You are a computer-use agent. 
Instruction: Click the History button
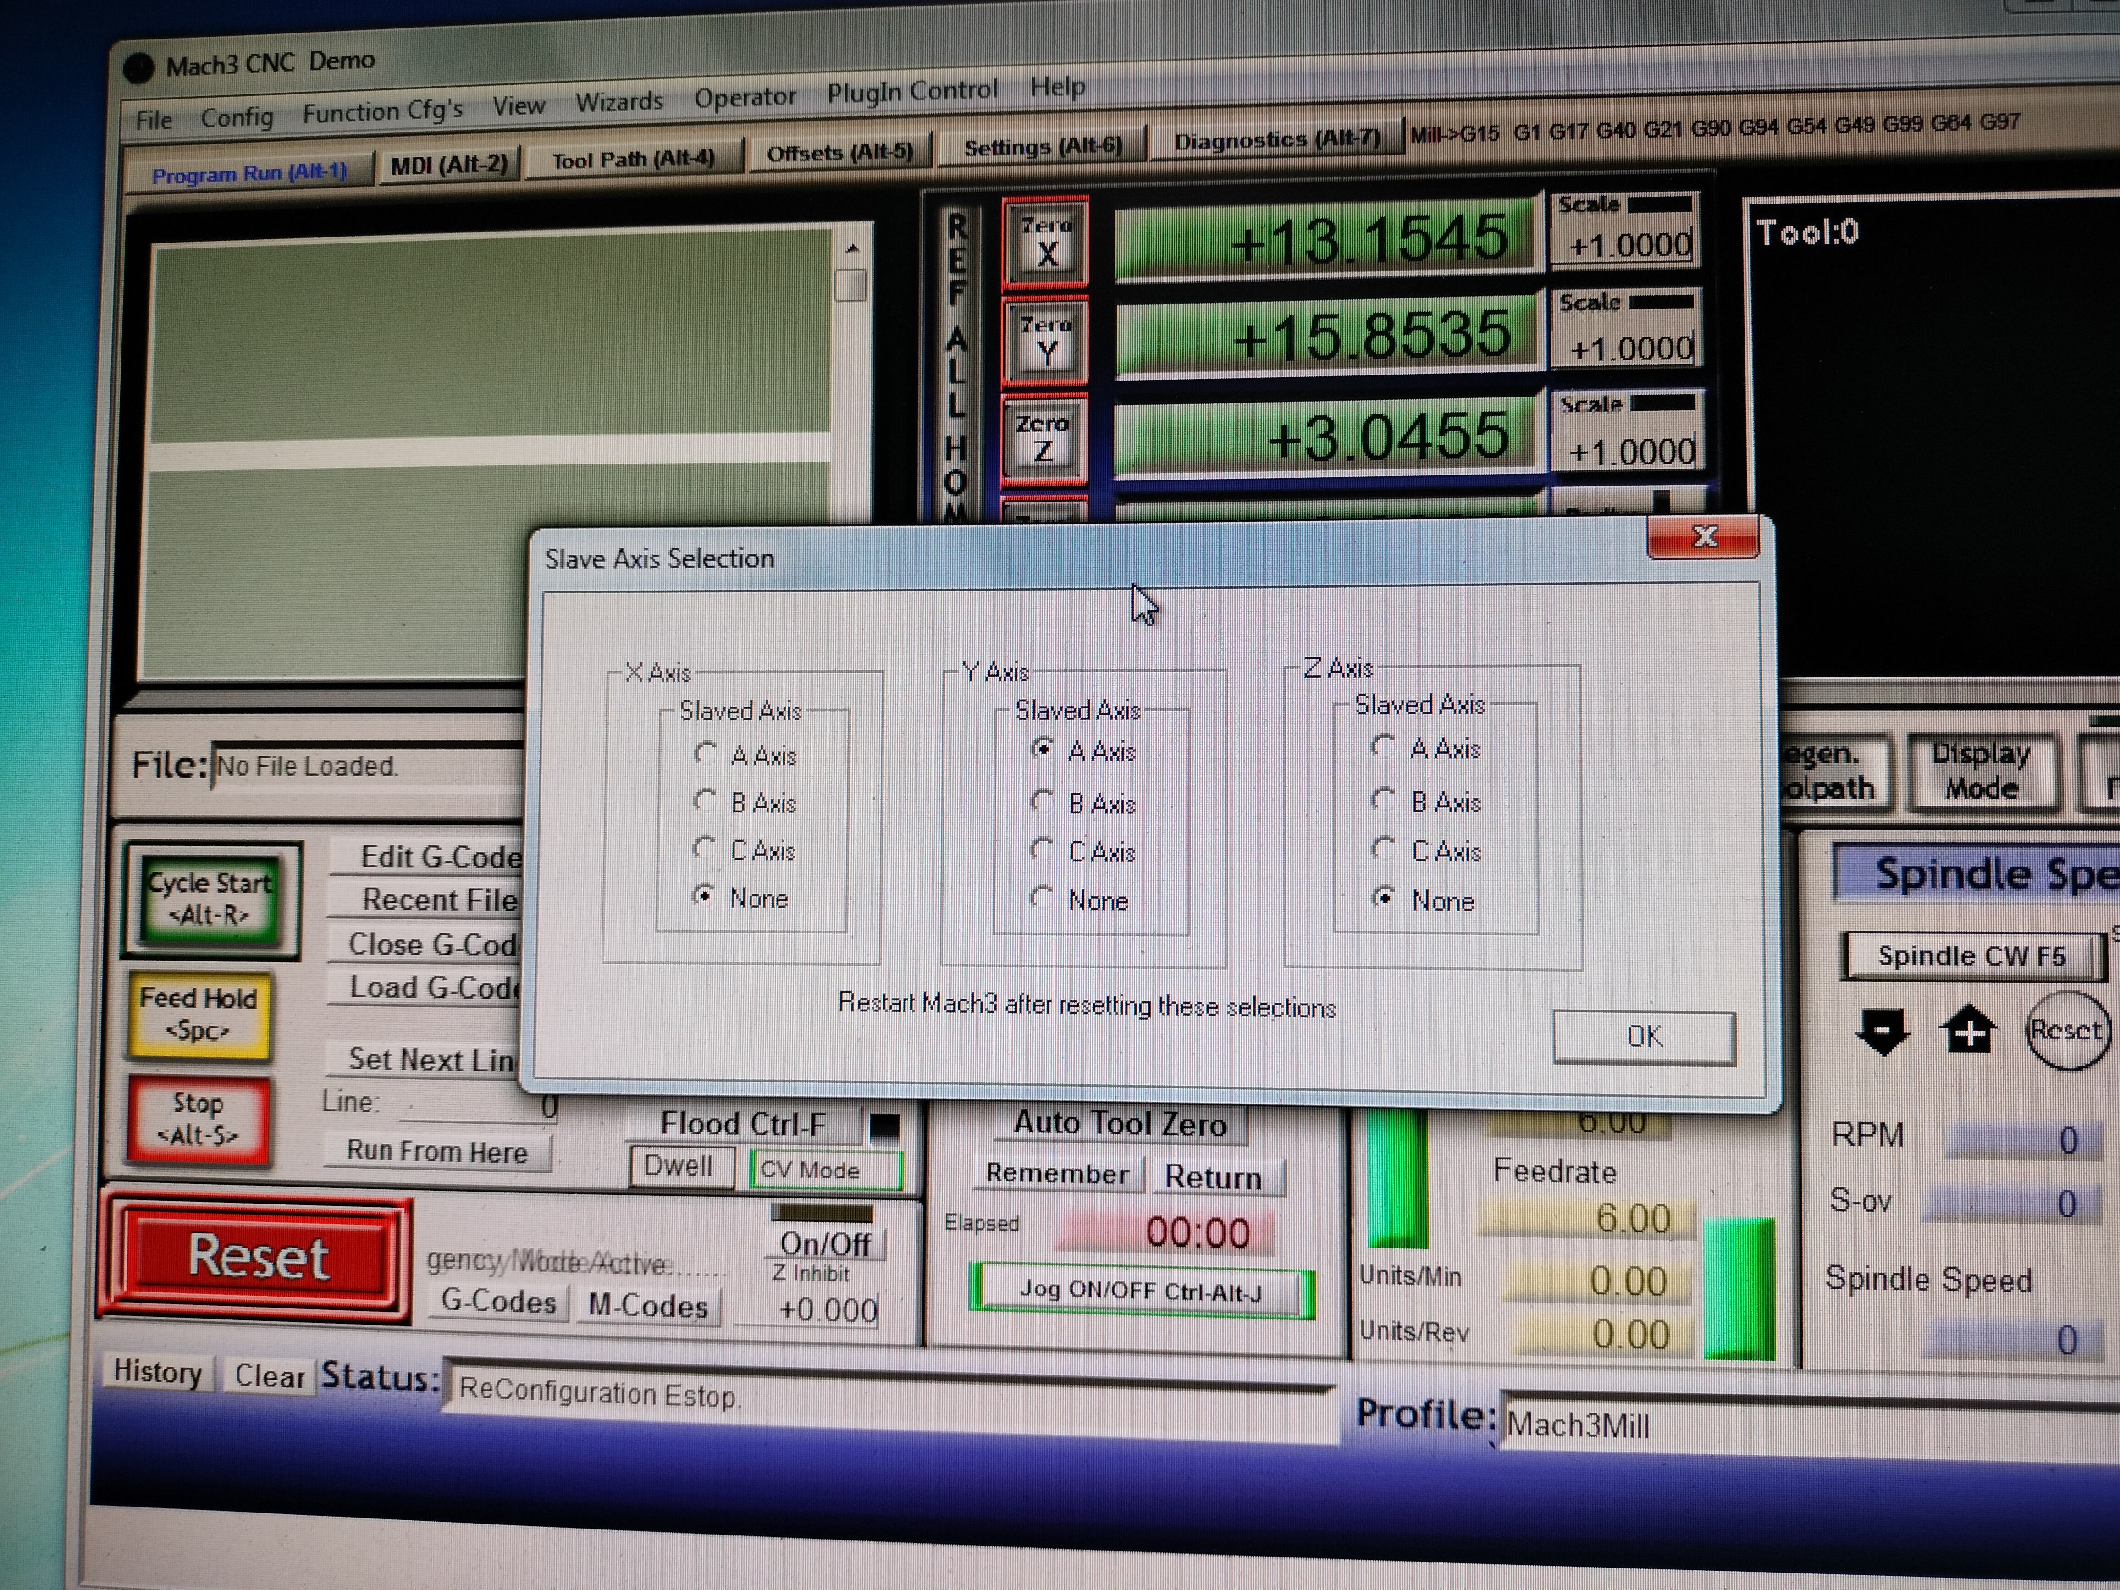click(158, 1371)
